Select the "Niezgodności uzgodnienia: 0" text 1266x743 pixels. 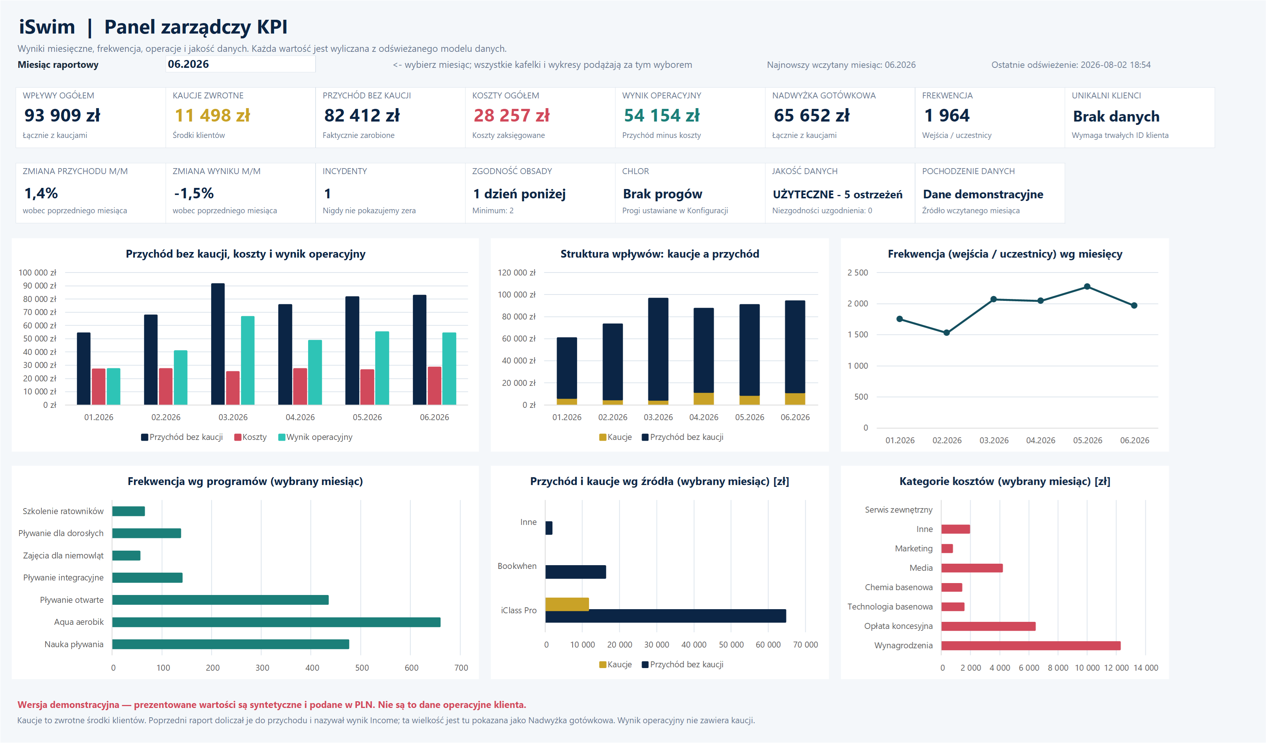pos(822,211)
